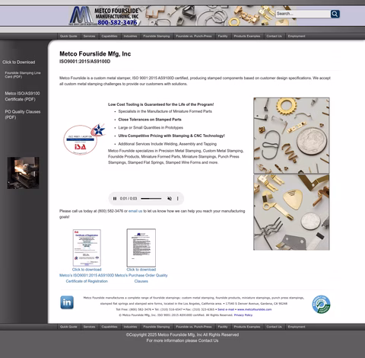The image size is (365, 358).
Task: Open Capabilities in top navigation bar
Action: [109, 36]
